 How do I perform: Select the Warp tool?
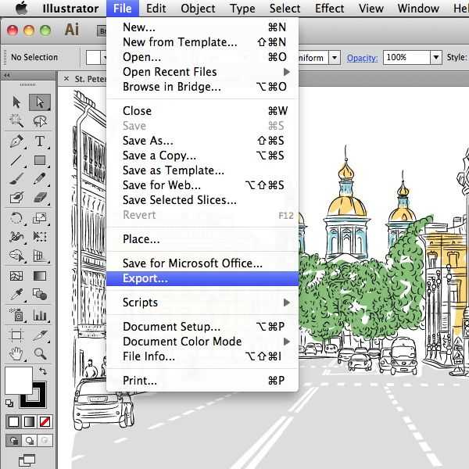16,237
